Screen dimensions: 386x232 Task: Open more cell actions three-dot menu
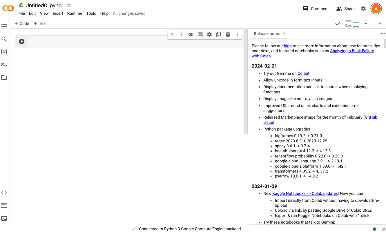[x=237, y=35]
